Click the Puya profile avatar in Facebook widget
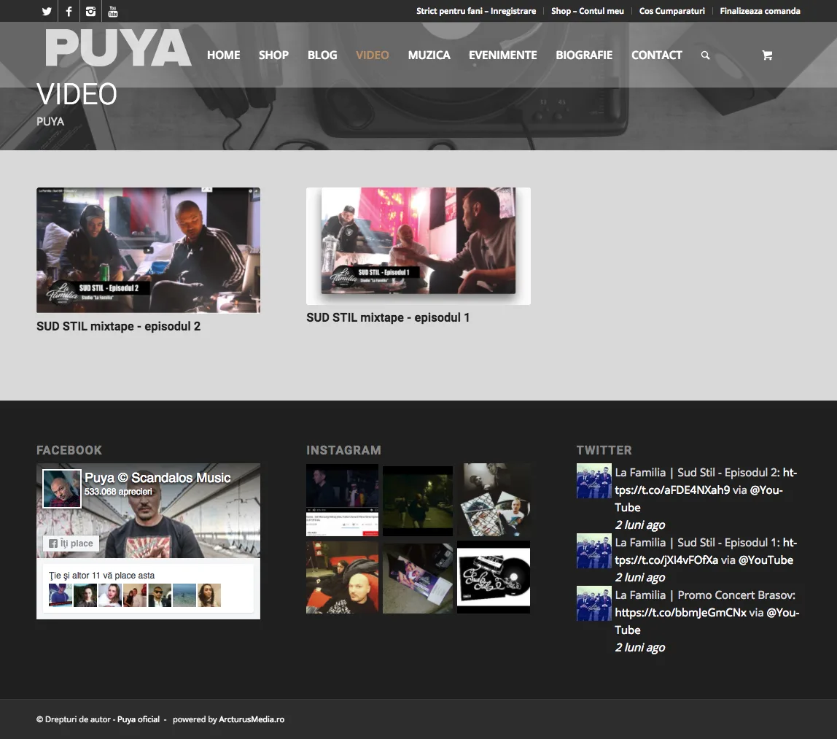Viewport: 837px width, 739px height. pyautogui.click(x=61, y=488)
